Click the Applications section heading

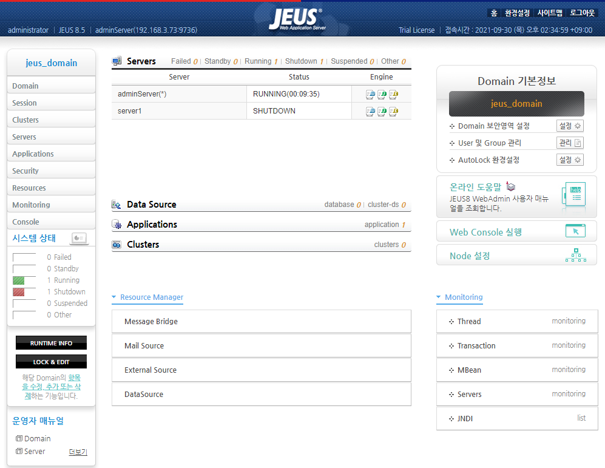[152, 224]
